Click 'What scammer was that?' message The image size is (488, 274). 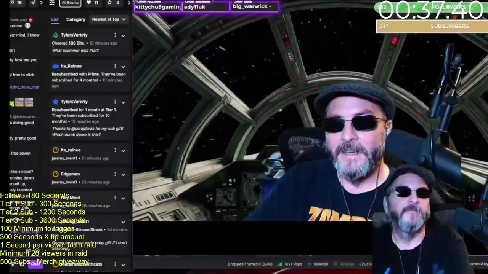(x=75, y=51)
